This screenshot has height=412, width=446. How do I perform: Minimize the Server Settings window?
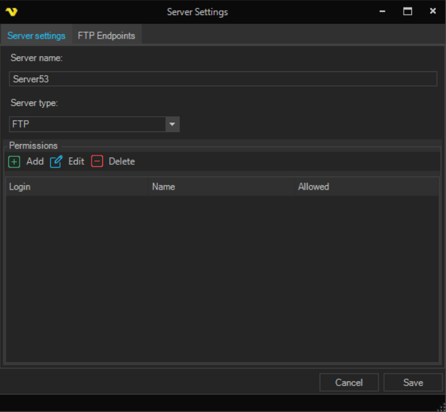pyautogui.click(x=383, y=11)
